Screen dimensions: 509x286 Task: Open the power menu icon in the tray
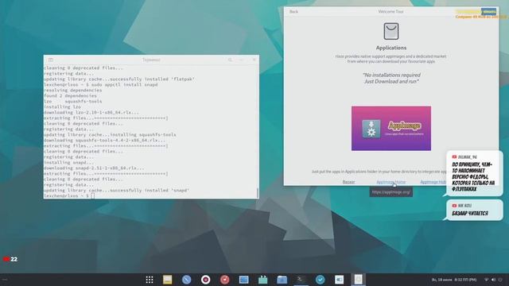pos(500,280)
